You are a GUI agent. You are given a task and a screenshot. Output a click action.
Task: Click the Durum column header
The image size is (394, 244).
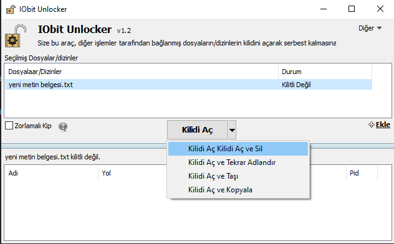(325, 72)
